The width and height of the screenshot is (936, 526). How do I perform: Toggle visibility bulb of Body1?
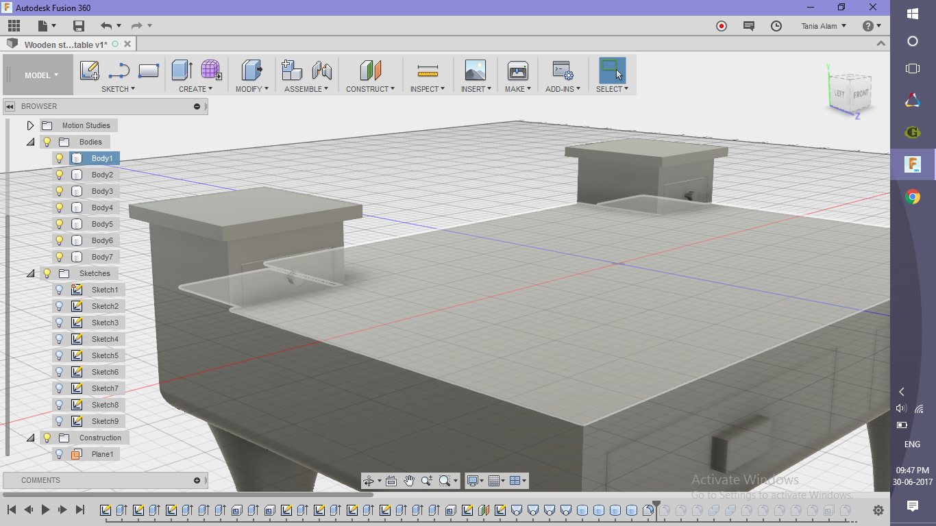59,158
